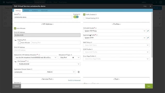The image size is (165, 93).
Task: Click Switch to Advanced link
Action: tap(74, 80)
